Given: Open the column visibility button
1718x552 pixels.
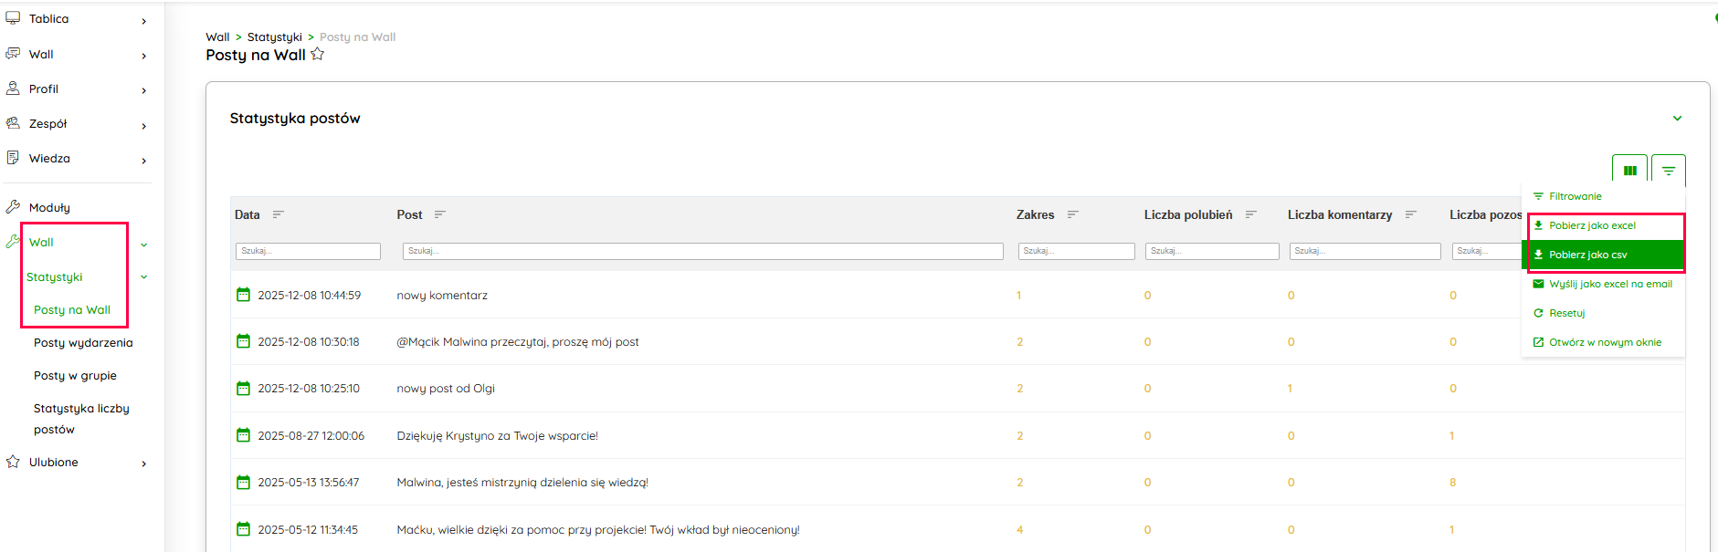Looking at the screenshot, I should [x=1630, y=171].
